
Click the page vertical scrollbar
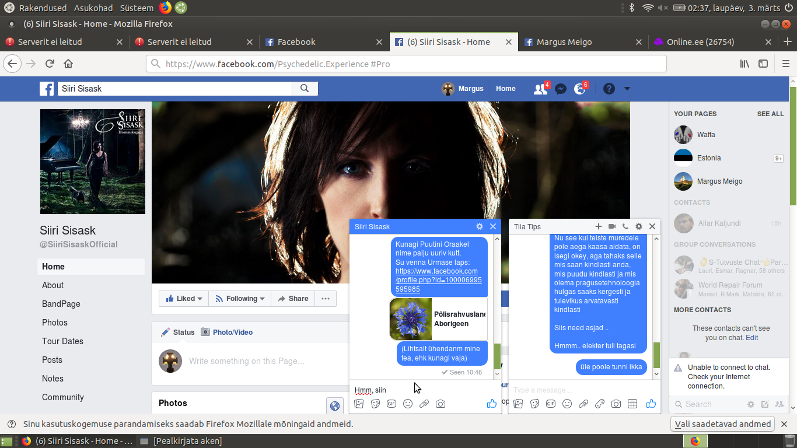(793, 146)
